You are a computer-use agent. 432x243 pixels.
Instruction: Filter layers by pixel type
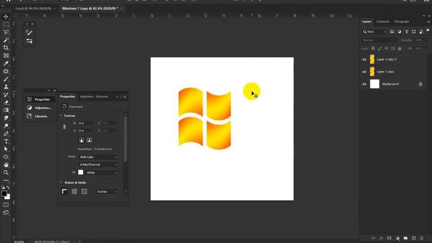pos(392,32)
